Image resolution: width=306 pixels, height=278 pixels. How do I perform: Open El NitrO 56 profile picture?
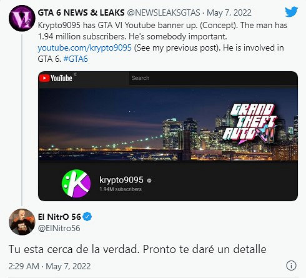coord(22,222)
